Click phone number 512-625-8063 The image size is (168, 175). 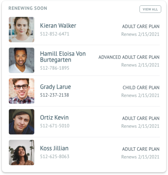click(55, 156)
